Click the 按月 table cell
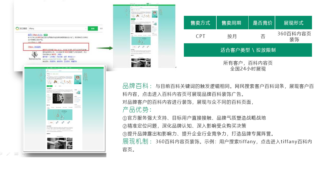The image size is (317, 186). tap(232, 36)
